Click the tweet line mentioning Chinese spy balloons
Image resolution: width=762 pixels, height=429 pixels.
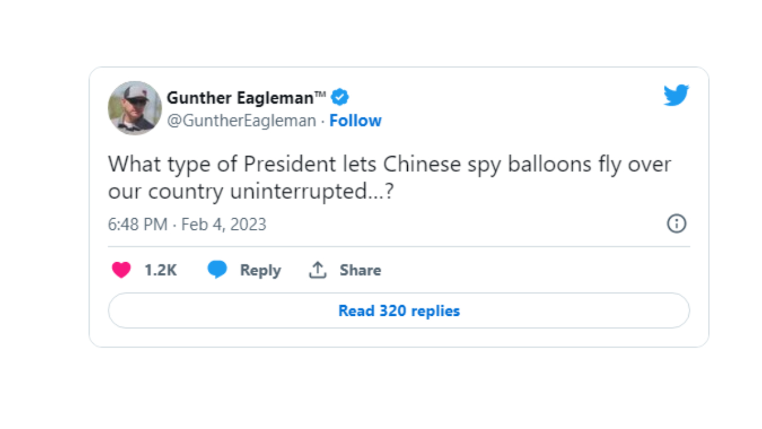point(389,164)
